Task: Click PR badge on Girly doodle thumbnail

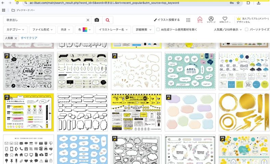Action: pos(7,56)
